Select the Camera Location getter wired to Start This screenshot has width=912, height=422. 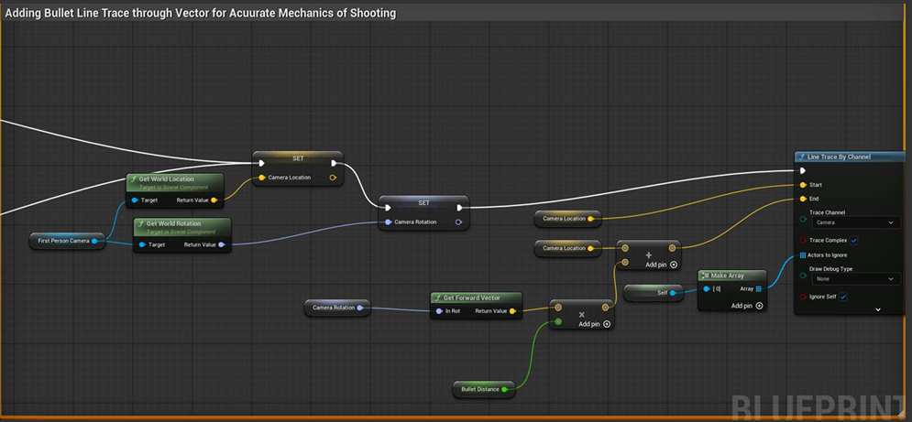point(567,219)
